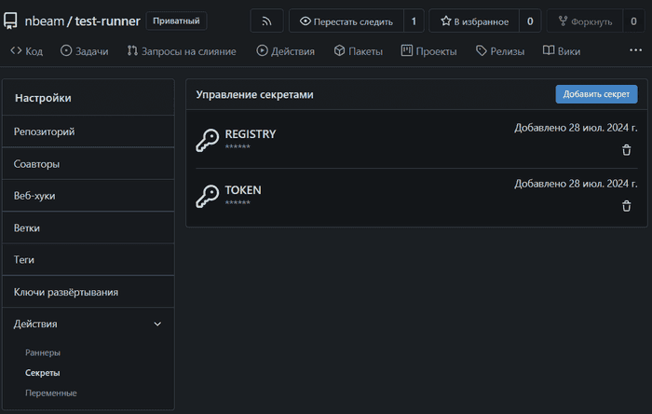Select Переменные under Действия
The height and width of the screenshot is (414, 652).
click(51, 393)
